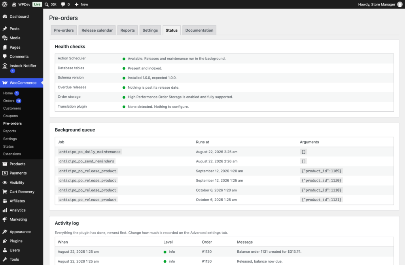The image size is (405, 265).
Task: Click the Affiliates icon
Action: [5, 201]
